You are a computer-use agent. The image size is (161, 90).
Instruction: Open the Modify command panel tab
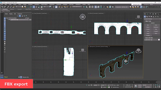[x=148, y=14]
